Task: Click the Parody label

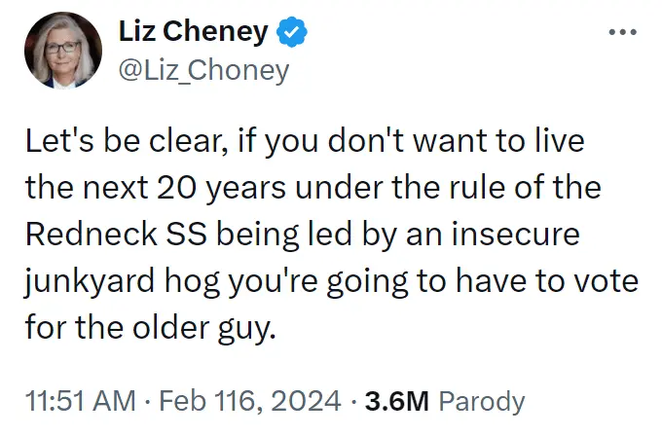Action: click(482, 401)
